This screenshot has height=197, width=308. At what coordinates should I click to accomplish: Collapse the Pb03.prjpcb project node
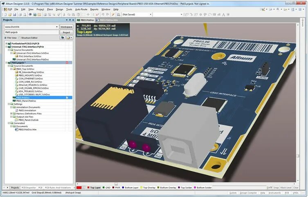point(7,63)
